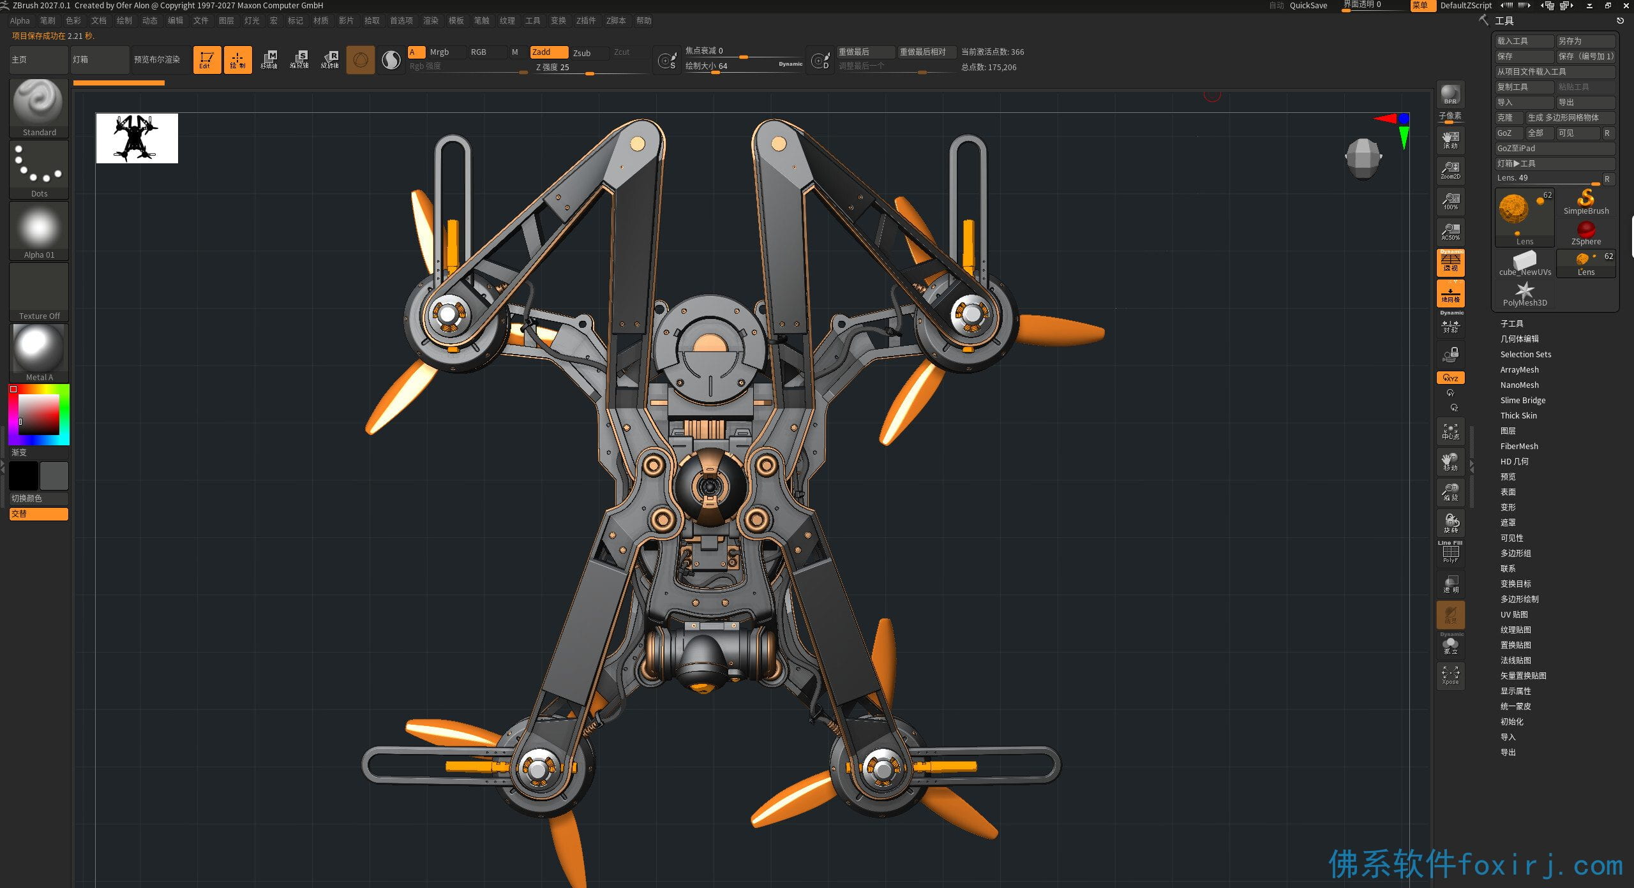
Task: Click the AC50% half-size icon
Action: (x=1450, y=232)
